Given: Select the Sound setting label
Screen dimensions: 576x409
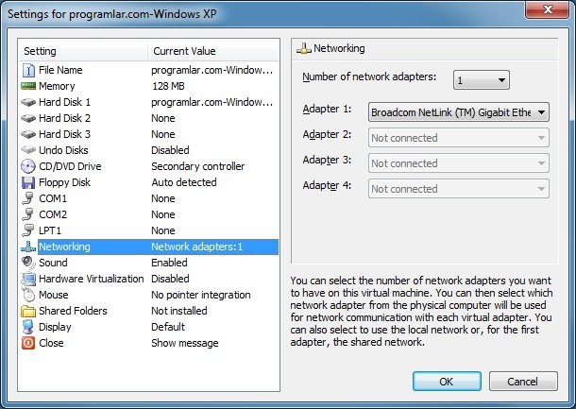Looking at the screenshot, I should pyautogui.click(x=53, y=263).
